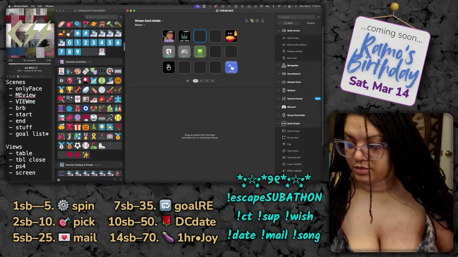Expand the Discord category
This screenshot has width=458, height=257.
tap(279, 107)
